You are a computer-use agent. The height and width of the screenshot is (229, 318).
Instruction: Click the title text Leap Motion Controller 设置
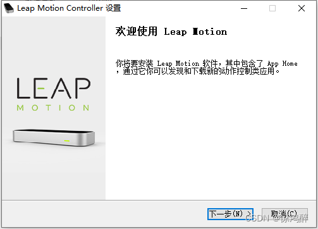(x=69, y=8)
